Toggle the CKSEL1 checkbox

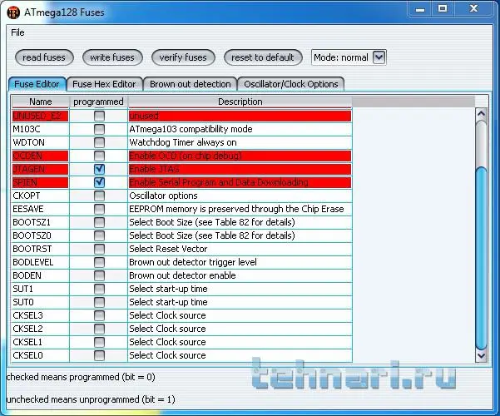tap(99, 342)
